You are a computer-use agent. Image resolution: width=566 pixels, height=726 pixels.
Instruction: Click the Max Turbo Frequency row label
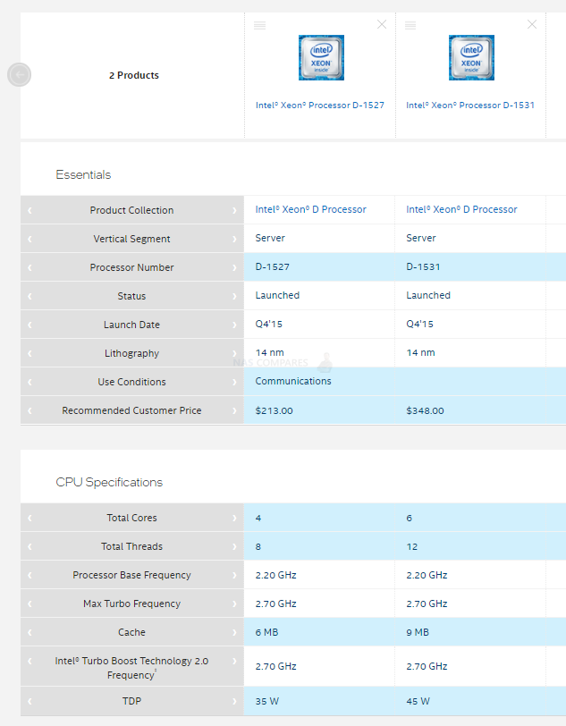131,604
